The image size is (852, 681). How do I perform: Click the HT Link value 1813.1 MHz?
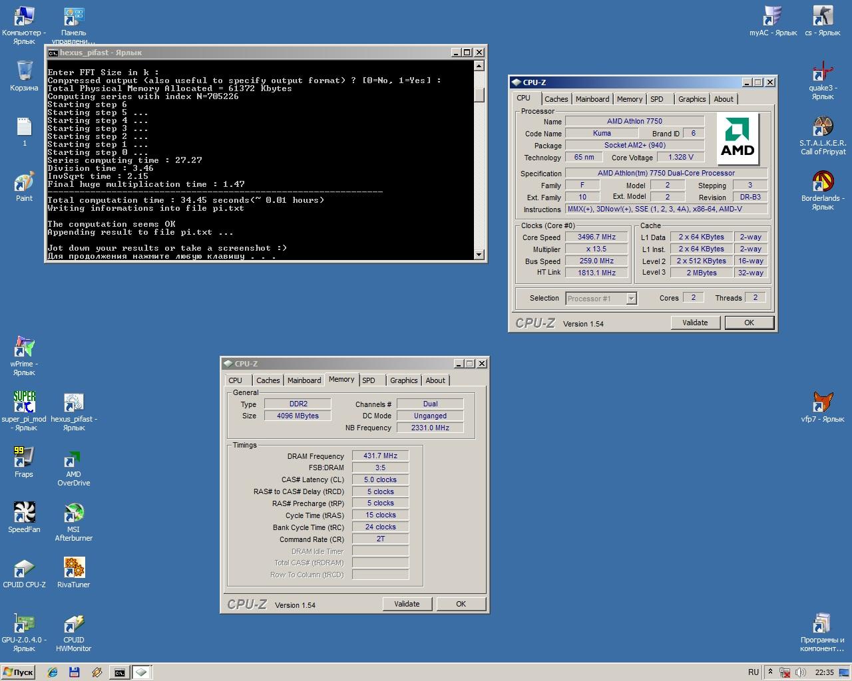pyautogui.click(x=596, y=273)
